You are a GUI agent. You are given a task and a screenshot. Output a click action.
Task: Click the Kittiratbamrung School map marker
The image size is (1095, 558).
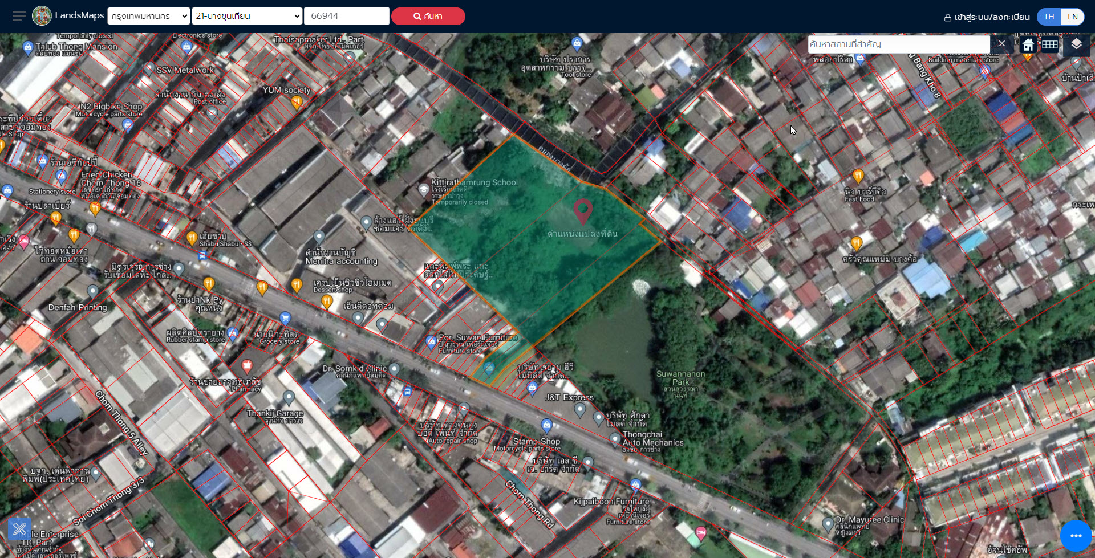[x=423, y=189]
